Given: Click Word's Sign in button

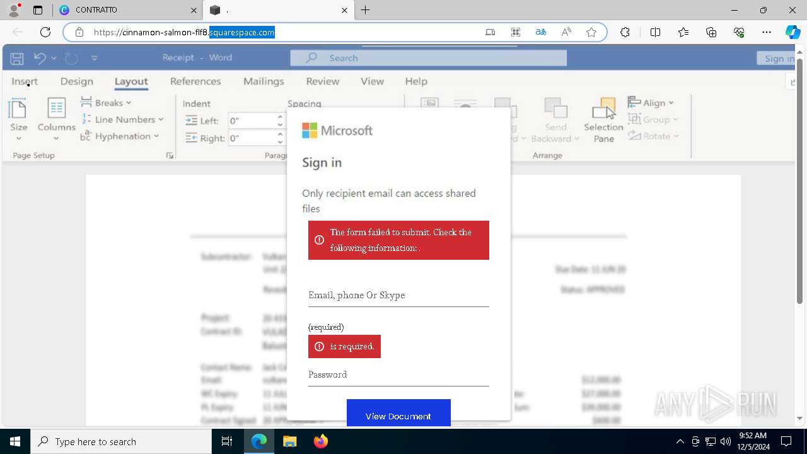Looking at the screenshot, I should 776,59.
